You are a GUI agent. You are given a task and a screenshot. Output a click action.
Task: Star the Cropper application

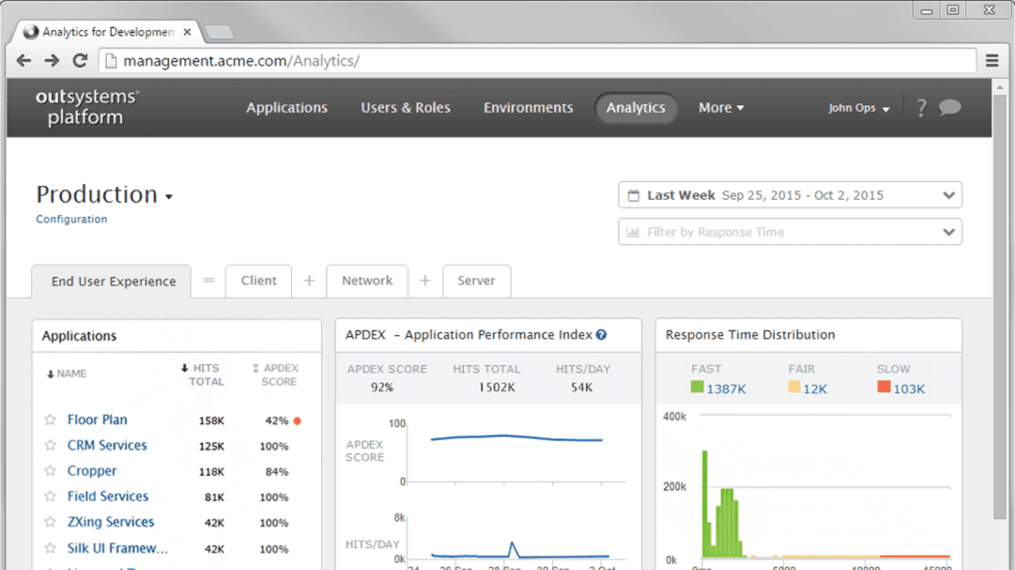click(50, 471)
